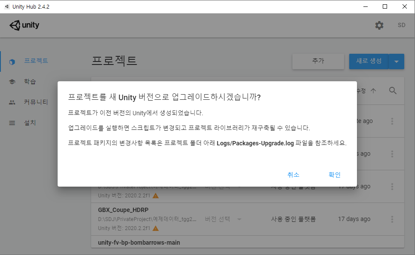Click 추가 button
This screenshot has height=255, width=415.
point(318,61)
